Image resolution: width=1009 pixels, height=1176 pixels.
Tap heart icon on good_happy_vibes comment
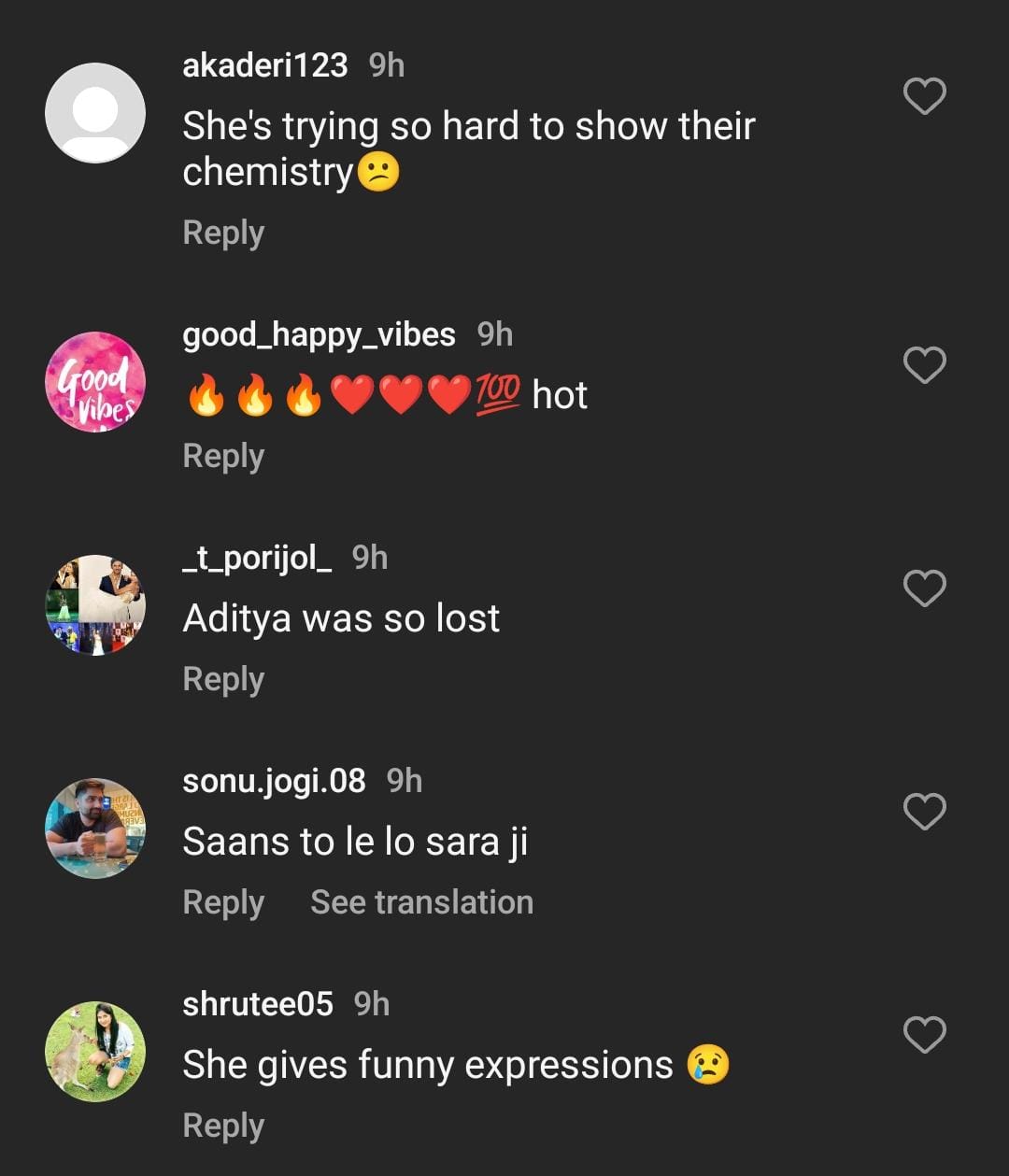(925, 365)
